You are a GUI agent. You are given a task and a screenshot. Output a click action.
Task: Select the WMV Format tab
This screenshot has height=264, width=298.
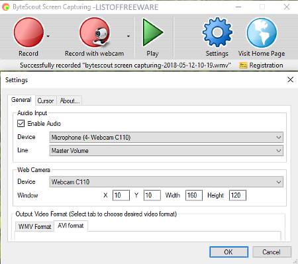34,226
